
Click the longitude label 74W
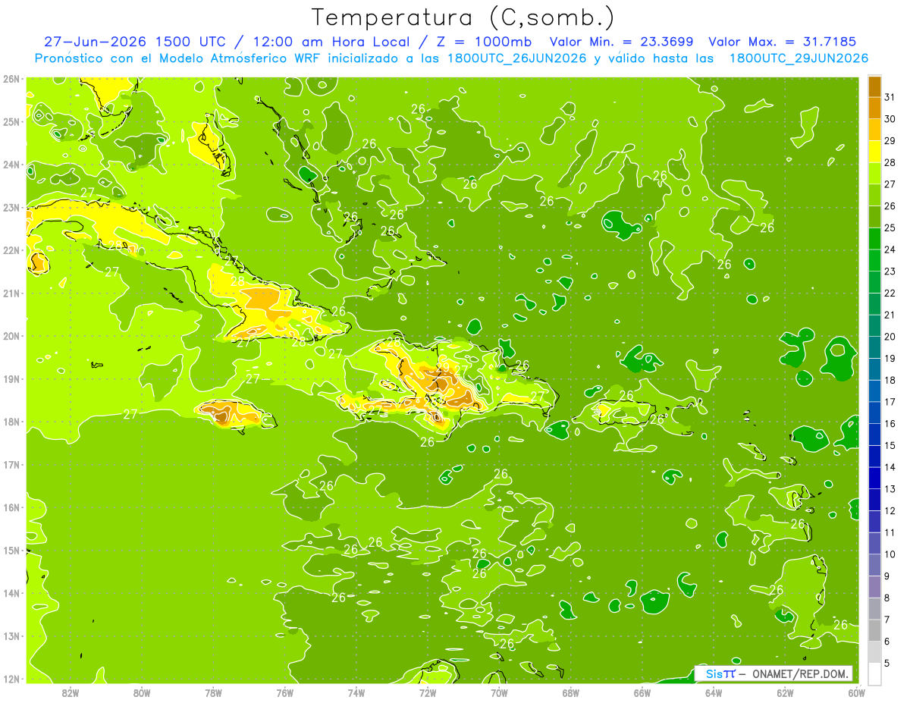coord(356,692)
